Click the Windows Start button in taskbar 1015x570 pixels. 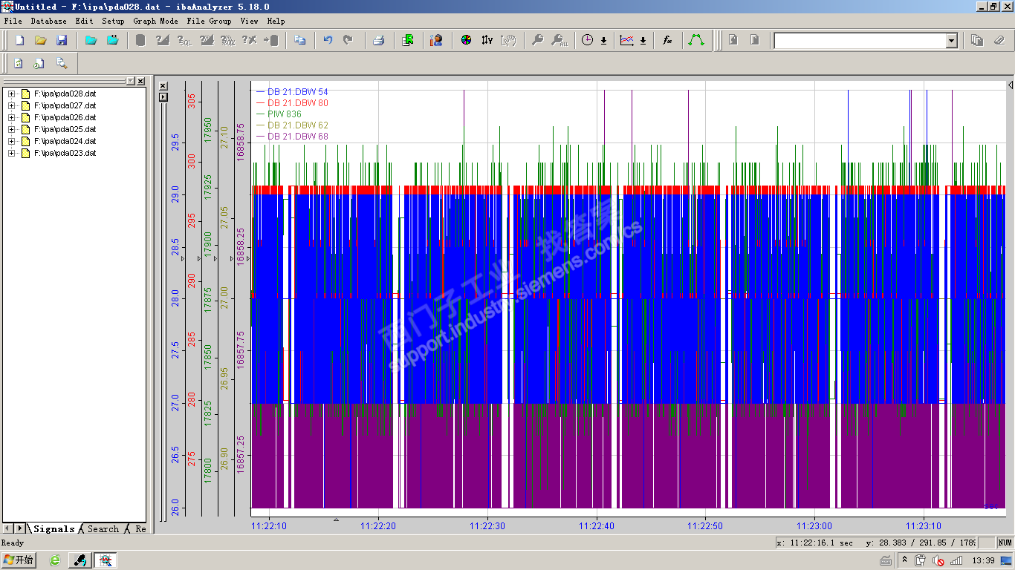click(20, 560)
